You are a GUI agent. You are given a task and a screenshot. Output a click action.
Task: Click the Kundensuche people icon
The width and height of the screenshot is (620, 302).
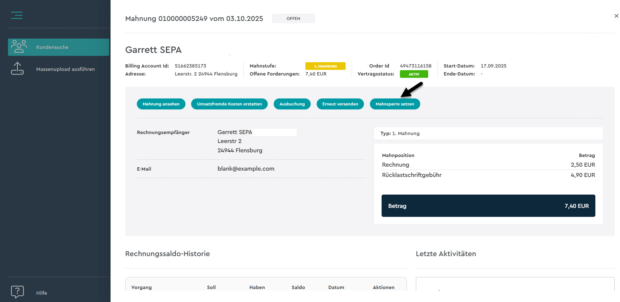(x=19, y=47)
